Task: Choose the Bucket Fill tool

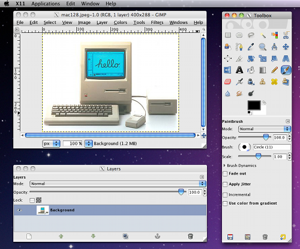Action: tap(251, 70)
